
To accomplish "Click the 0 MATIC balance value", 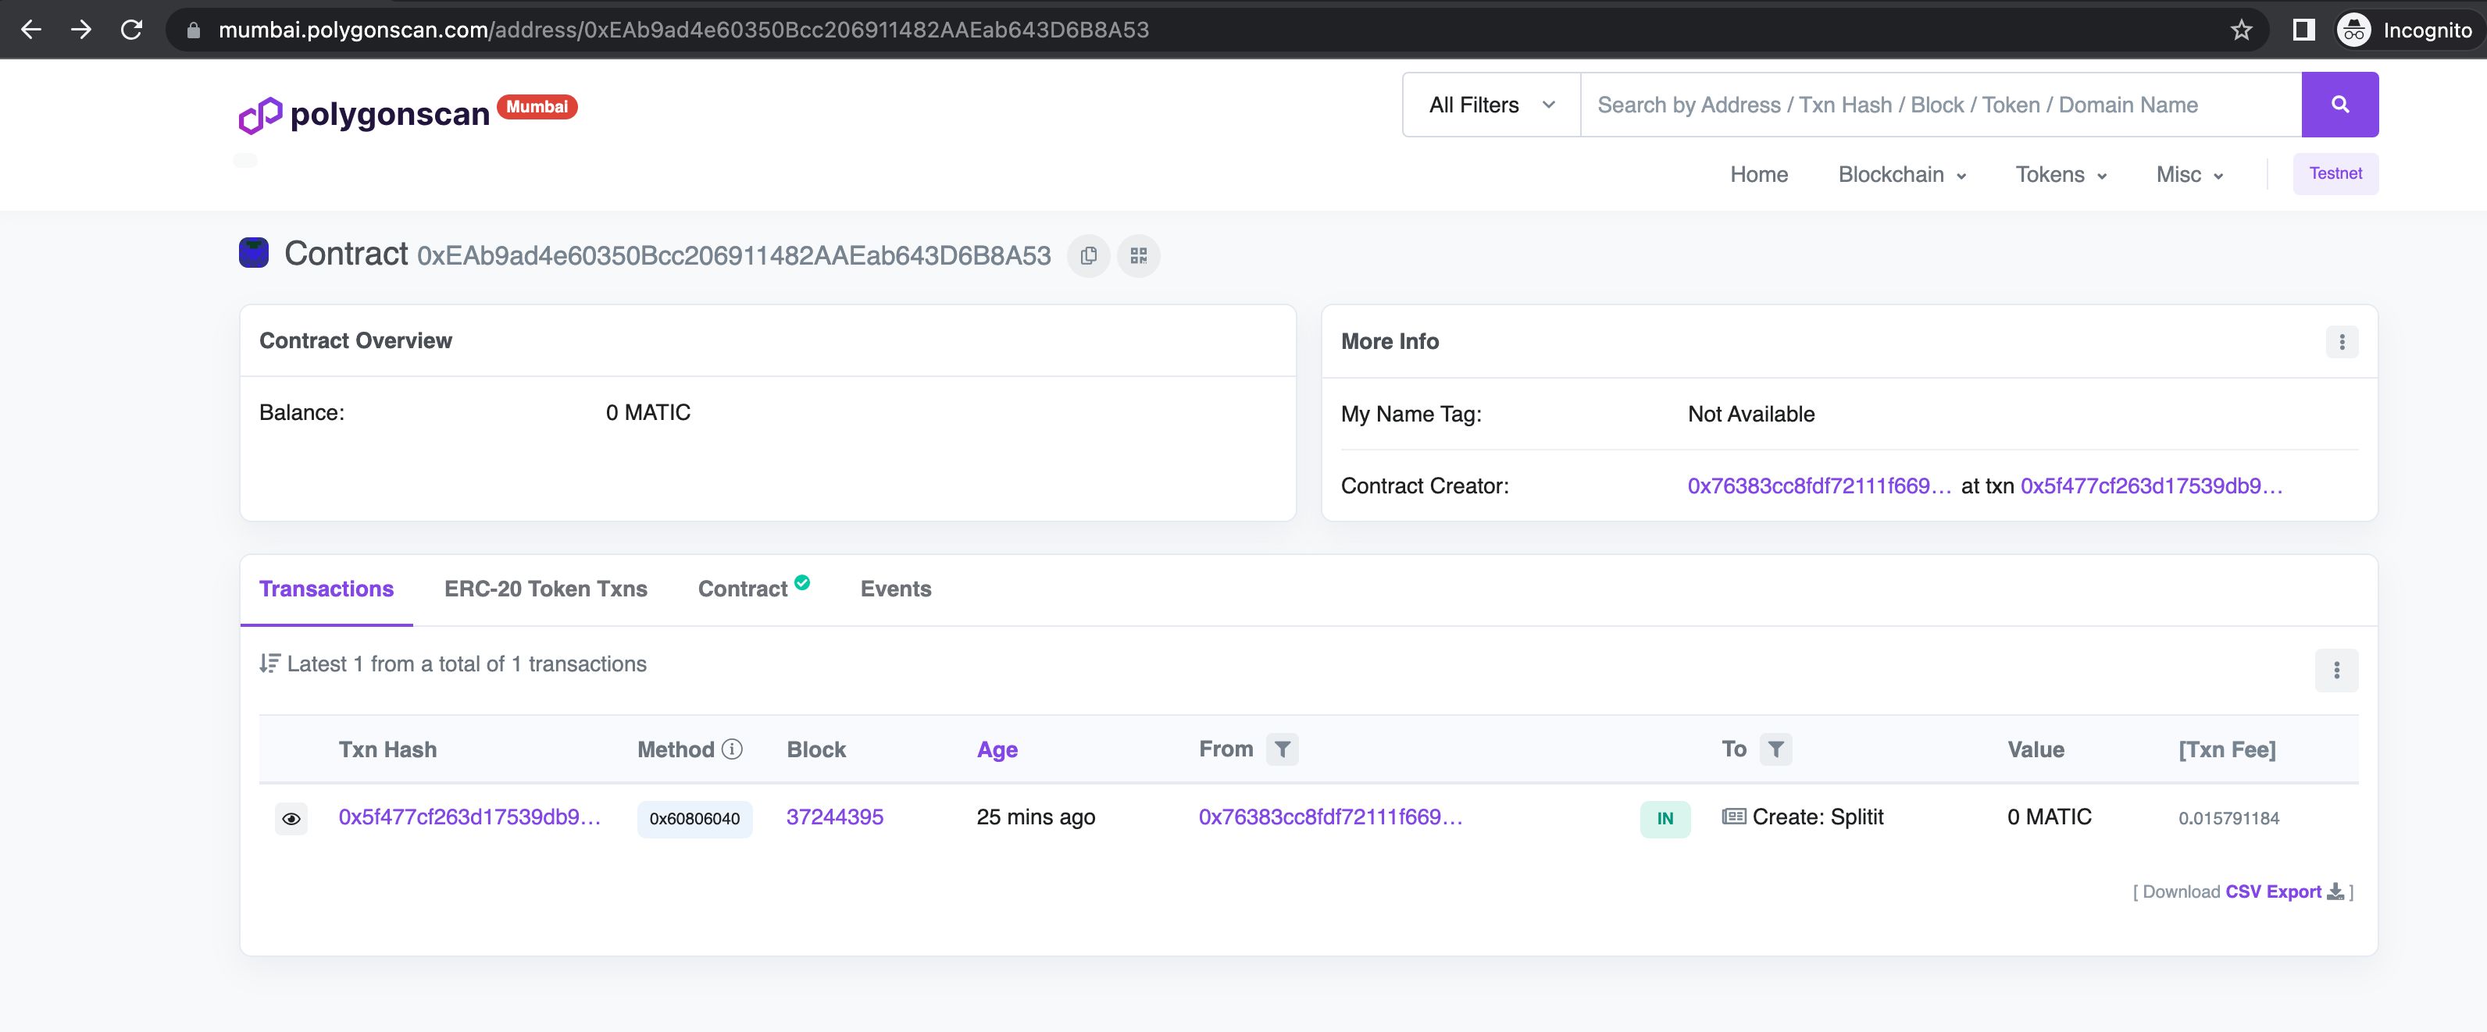I will click(x=648, y=412).
